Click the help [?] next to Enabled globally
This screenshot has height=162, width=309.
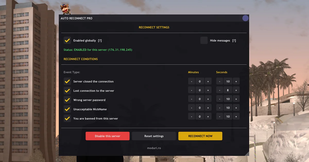[100, 41]
